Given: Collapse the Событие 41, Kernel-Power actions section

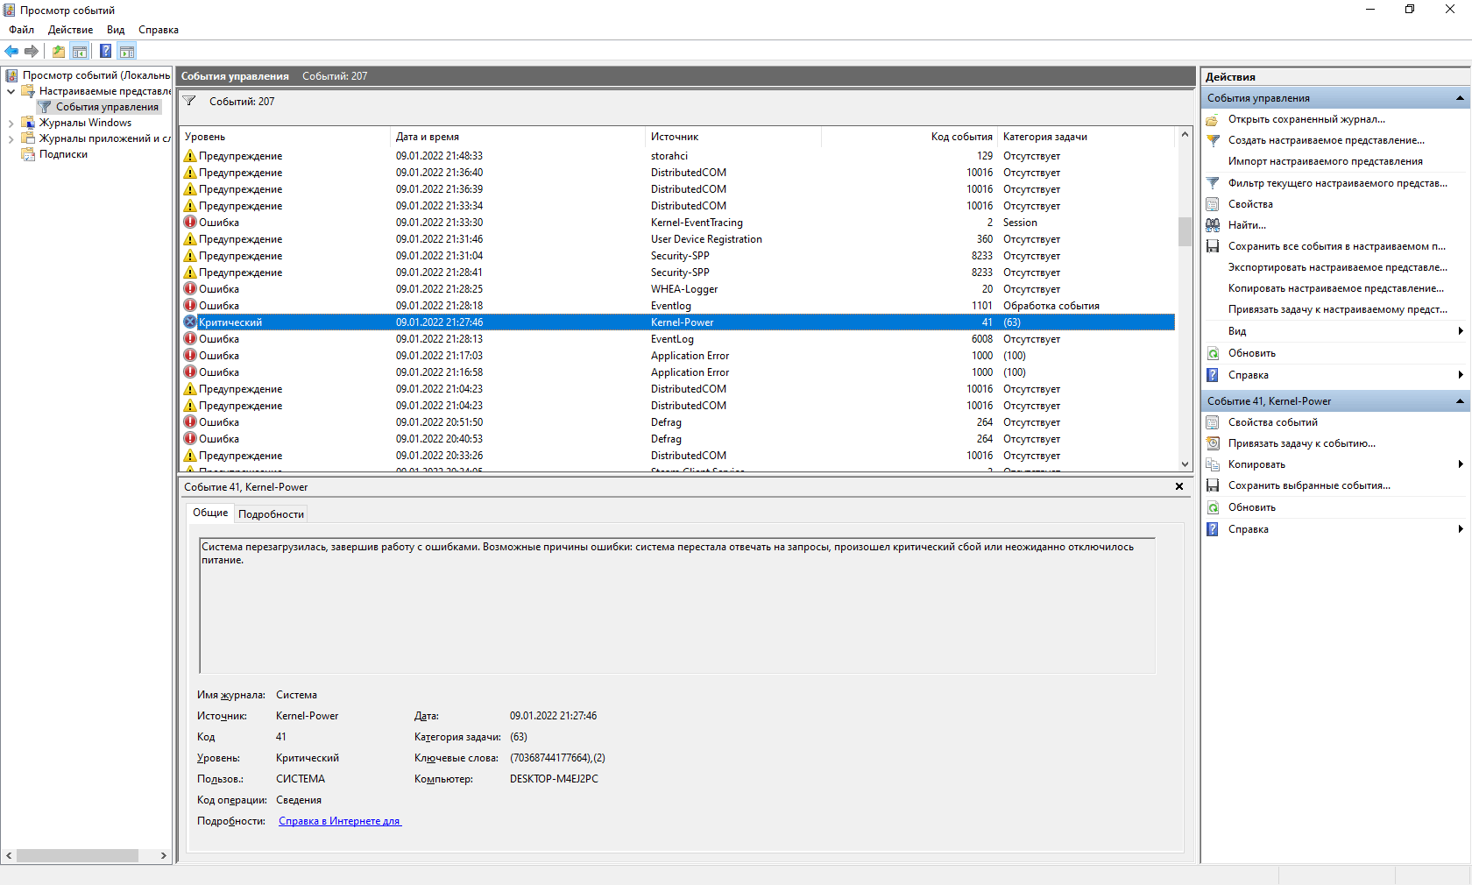Looking at the screenshot, I should tap(1460, 401).
